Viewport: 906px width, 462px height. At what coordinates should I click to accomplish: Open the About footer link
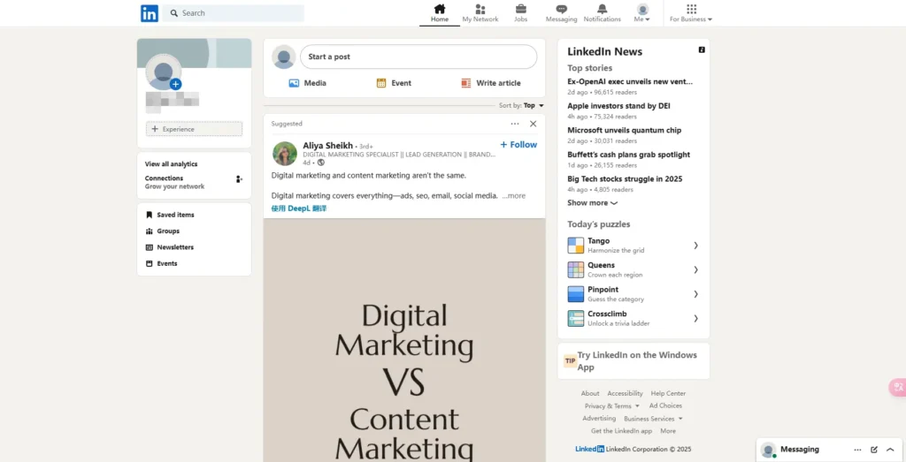[590, 393]
